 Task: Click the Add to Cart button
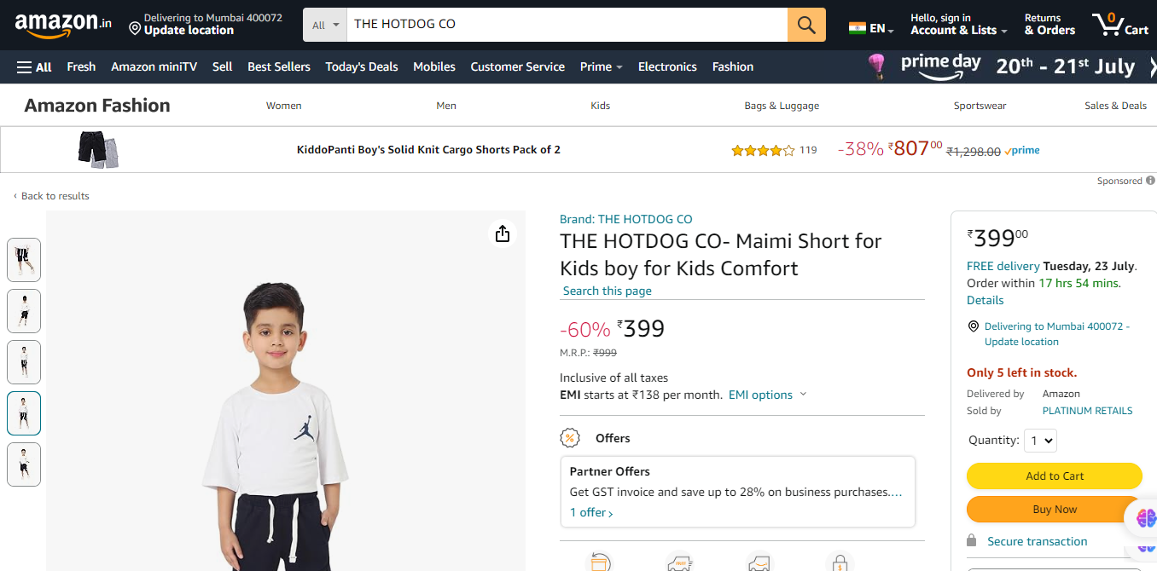1054,476
